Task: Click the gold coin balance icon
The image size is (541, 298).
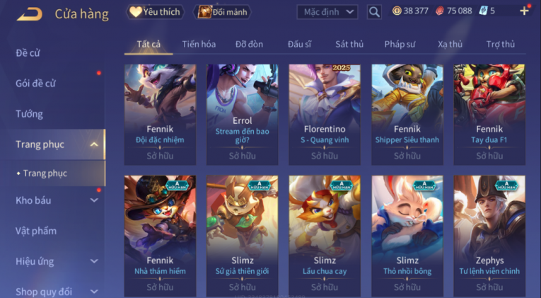Action: click(397, 11)
